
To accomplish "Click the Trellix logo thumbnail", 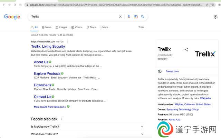I will click(205, 54).
